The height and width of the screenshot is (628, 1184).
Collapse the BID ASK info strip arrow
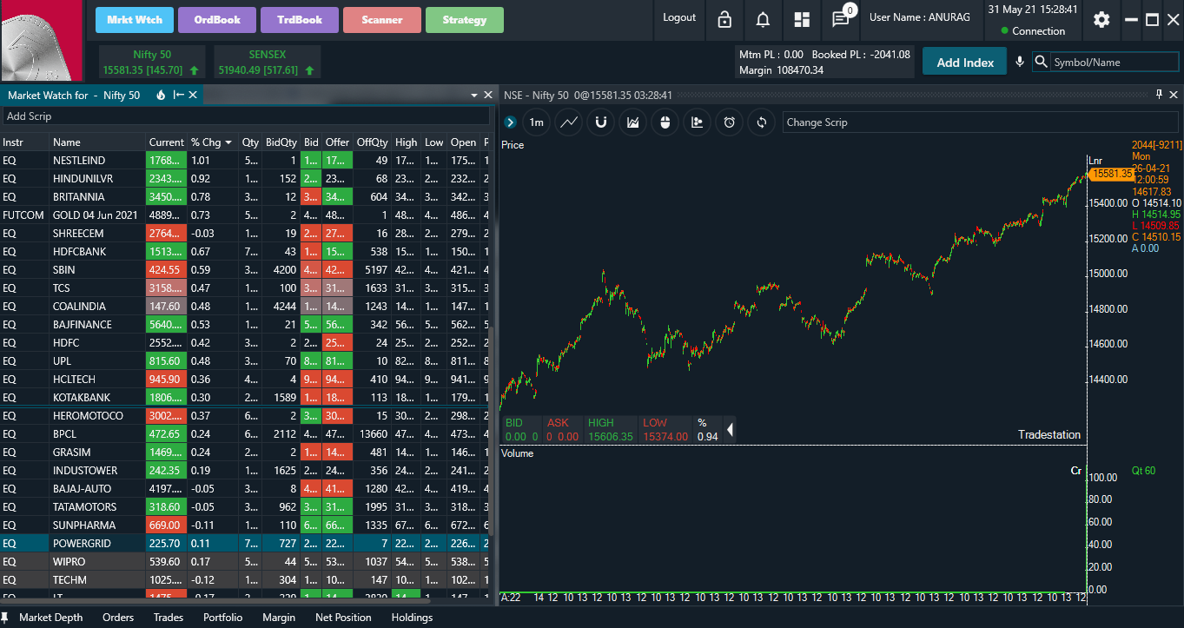[x=730, y=429]
